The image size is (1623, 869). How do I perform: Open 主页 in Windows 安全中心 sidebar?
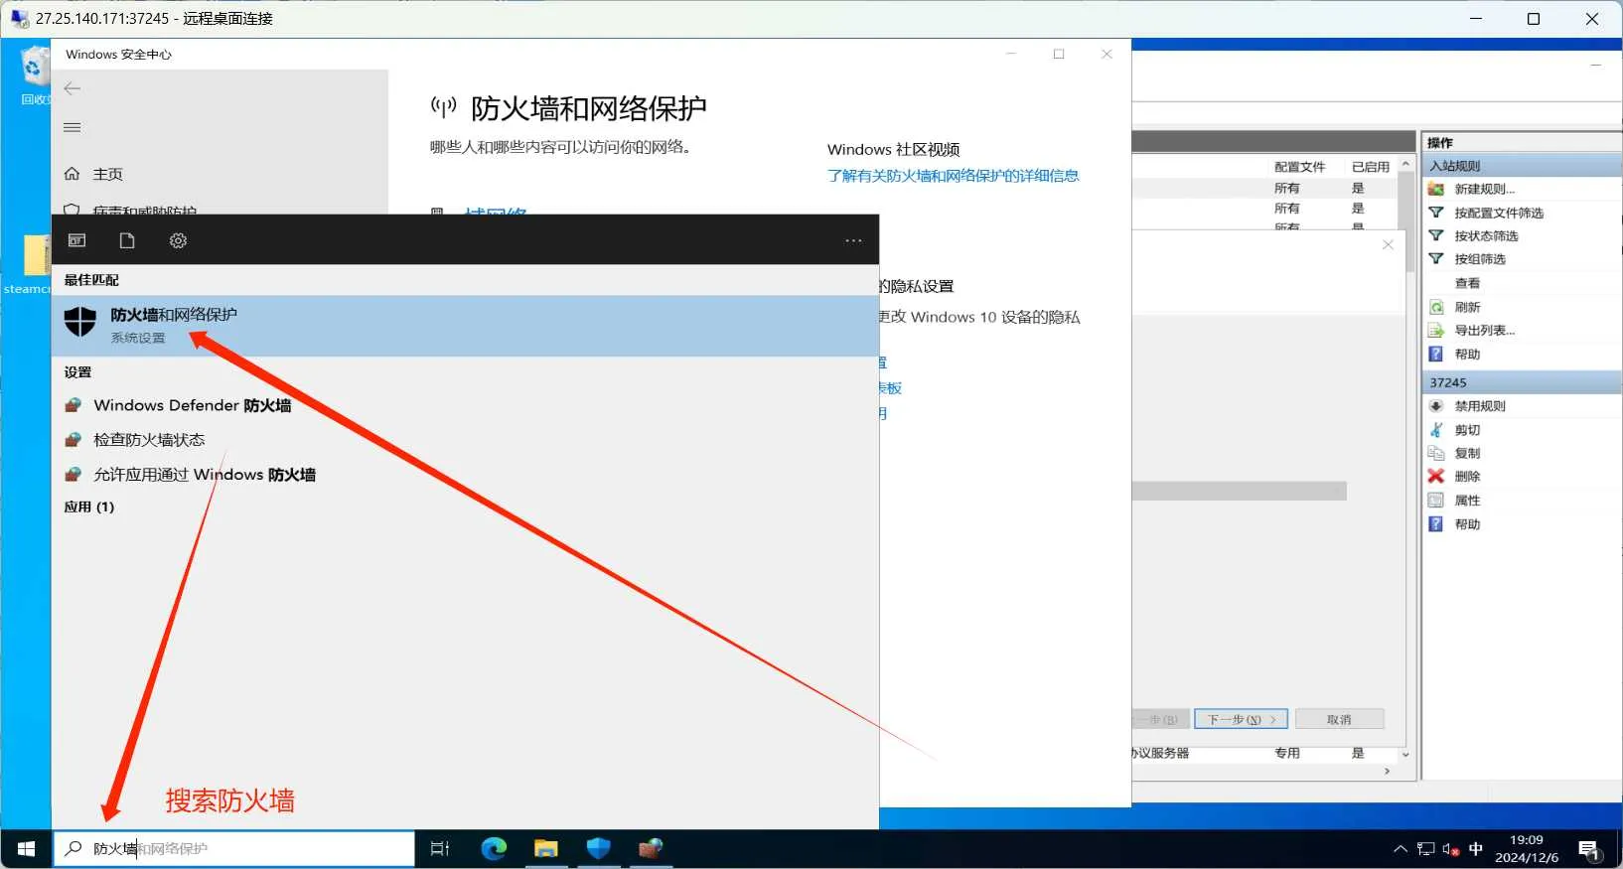click(107, 175)
